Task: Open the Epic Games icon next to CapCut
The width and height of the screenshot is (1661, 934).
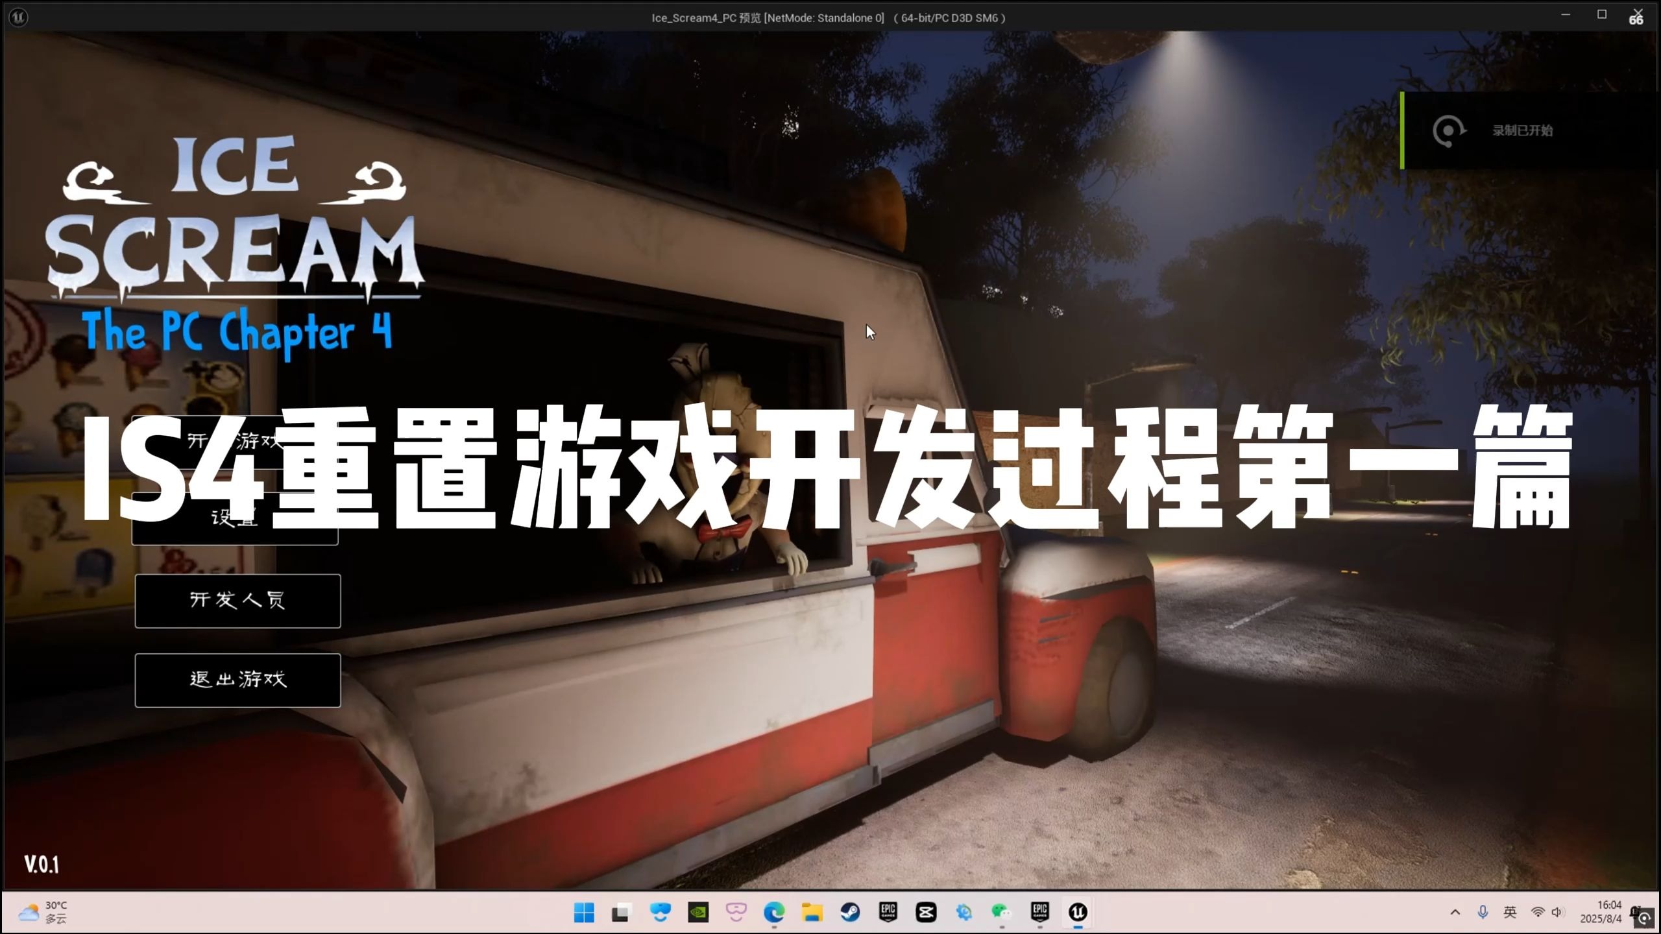Action: (888, 913)
